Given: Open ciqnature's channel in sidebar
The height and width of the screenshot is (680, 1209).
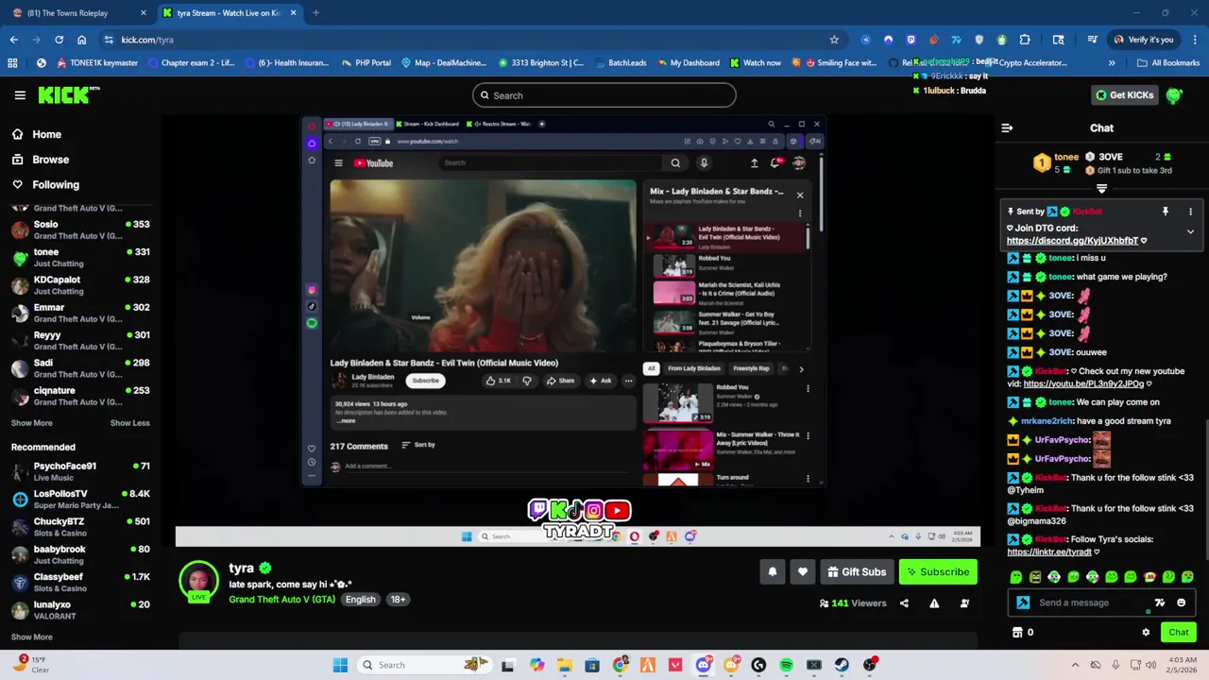Looking at the screenshot, I should [80, 396].
